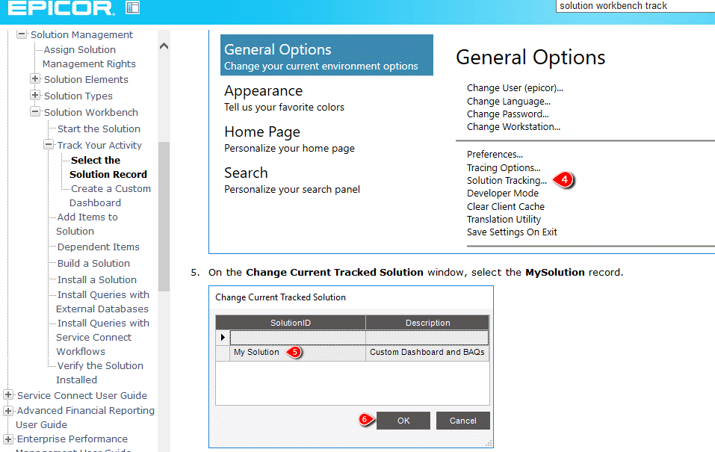The image size is (715, 452).
Task: Click Cancel in Change Current Tracked Solution
Action: (462, 421)
